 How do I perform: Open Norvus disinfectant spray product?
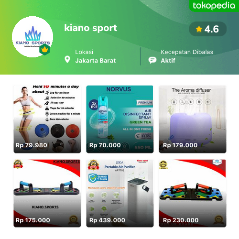[x=120, y=119]
